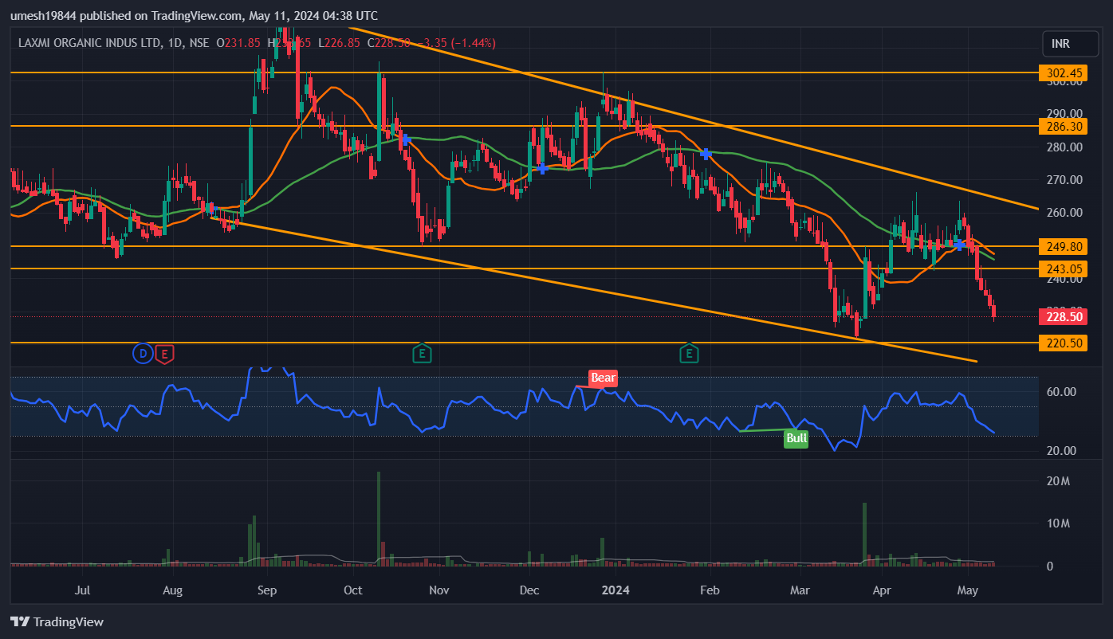Click the 286.30 price level label

[x=1064, y=126]
